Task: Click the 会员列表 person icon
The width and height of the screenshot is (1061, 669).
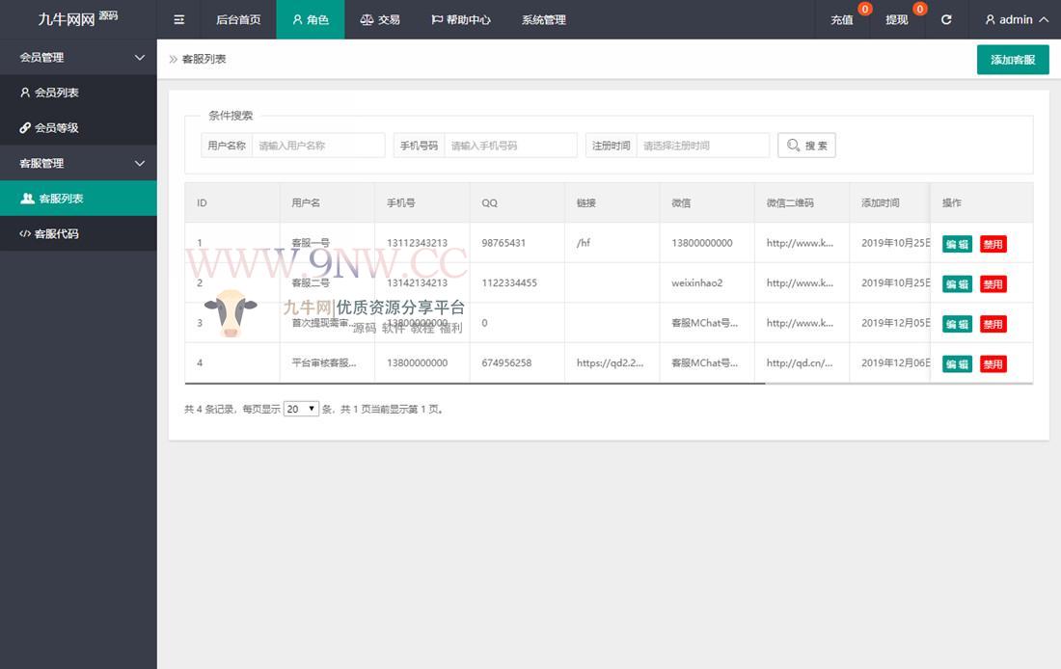Action: coord(25,93)
